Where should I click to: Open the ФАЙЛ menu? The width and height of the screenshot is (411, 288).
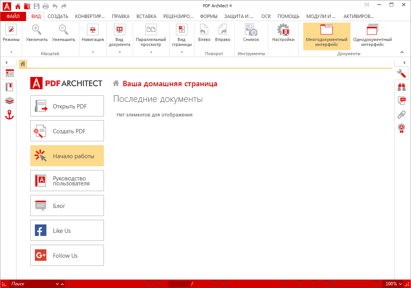[x=13, y=16]
